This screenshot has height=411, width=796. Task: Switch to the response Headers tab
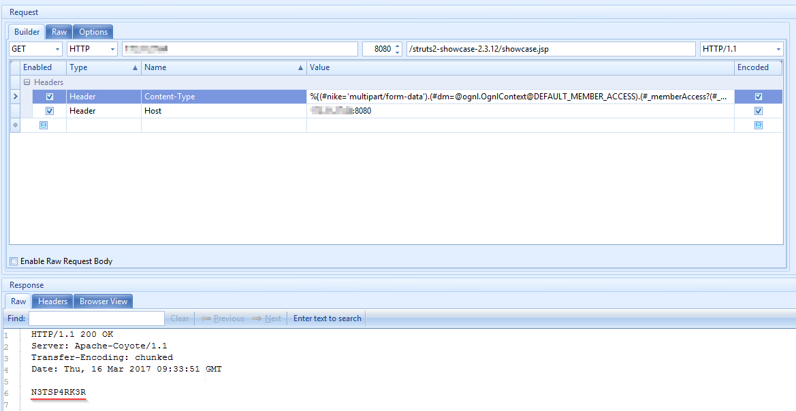[x=52, y=301]
